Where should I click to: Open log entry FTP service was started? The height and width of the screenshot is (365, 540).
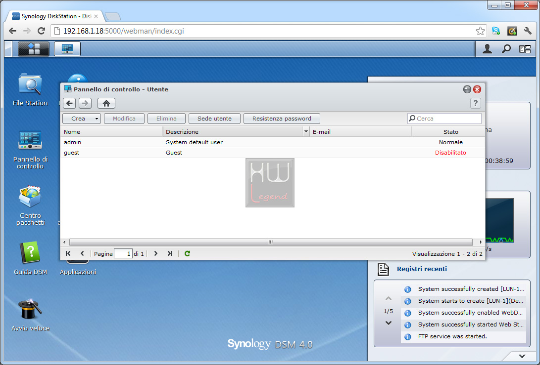click(464, 336)
